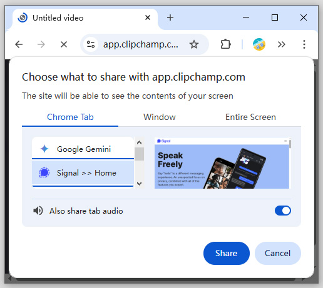Switch to the Chrome Tab tab

[70, 117]
